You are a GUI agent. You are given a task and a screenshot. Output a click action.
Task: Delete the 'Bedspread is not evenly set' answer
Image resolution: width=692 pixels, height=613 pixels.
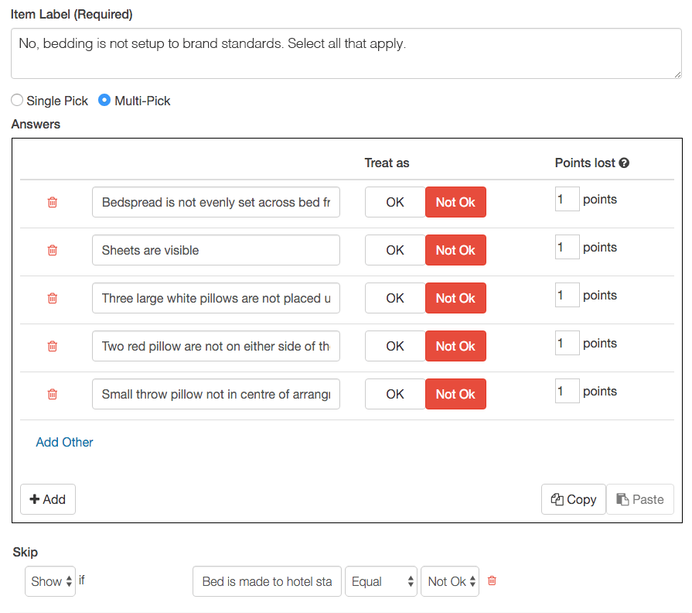point(53,202)
